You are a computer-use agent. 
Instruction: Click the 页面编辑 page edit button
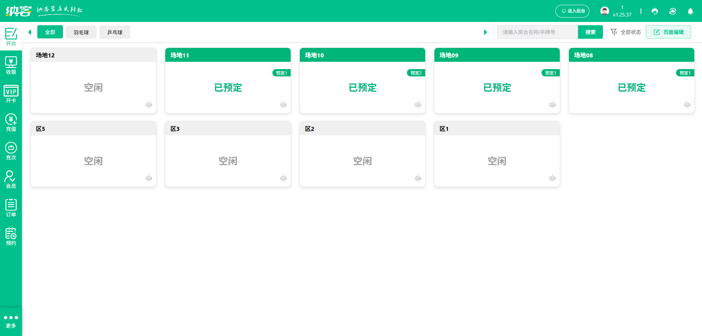click(x=668, y=32)
